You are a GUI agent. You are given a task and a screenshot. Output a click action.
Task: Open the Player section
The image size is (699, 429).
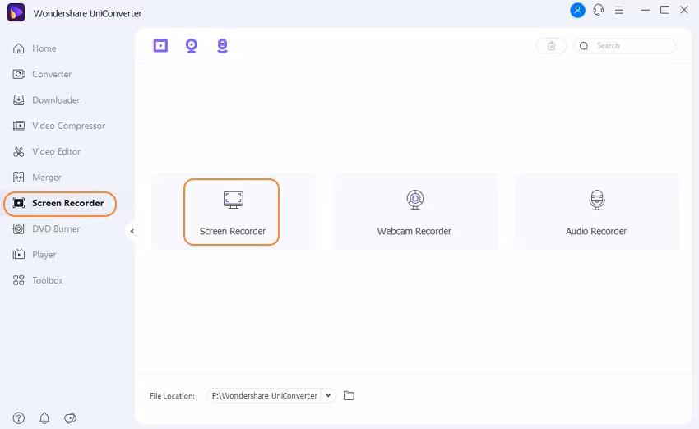pos(35,255)
